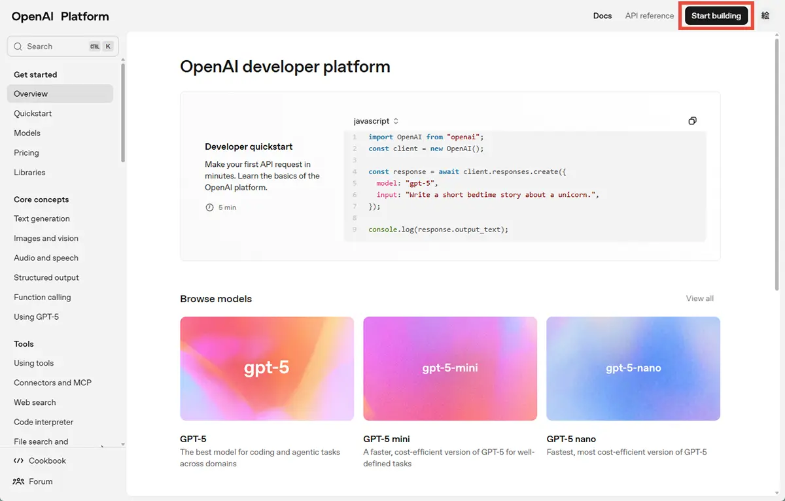Click the 'Core concepts' section header

(41, 199)
